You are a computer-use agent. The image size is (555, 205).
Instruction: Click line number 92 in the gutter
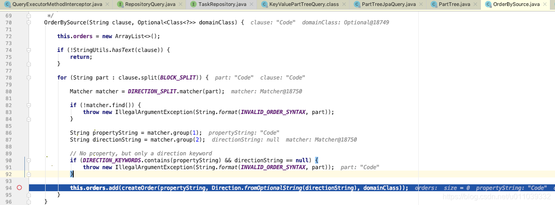(9, 174)
